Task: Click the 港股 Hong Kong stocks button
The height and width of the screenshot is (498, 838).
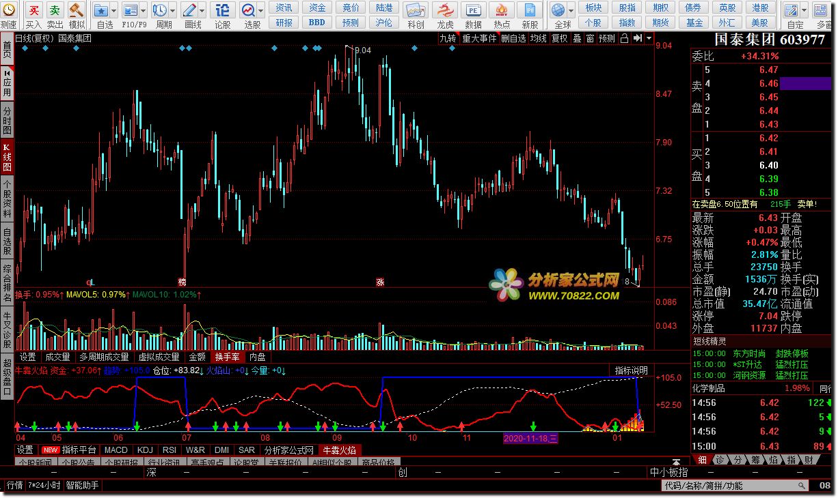Action: tap(760, 8)
